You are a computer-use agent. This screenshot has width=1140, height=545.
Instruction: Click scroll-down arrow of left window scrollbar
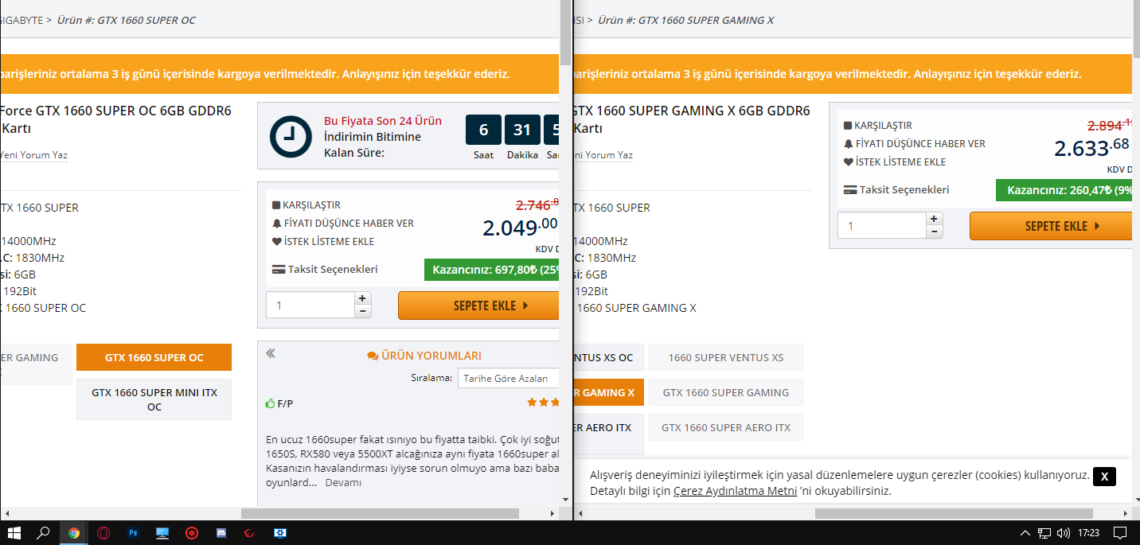(565, 500)
